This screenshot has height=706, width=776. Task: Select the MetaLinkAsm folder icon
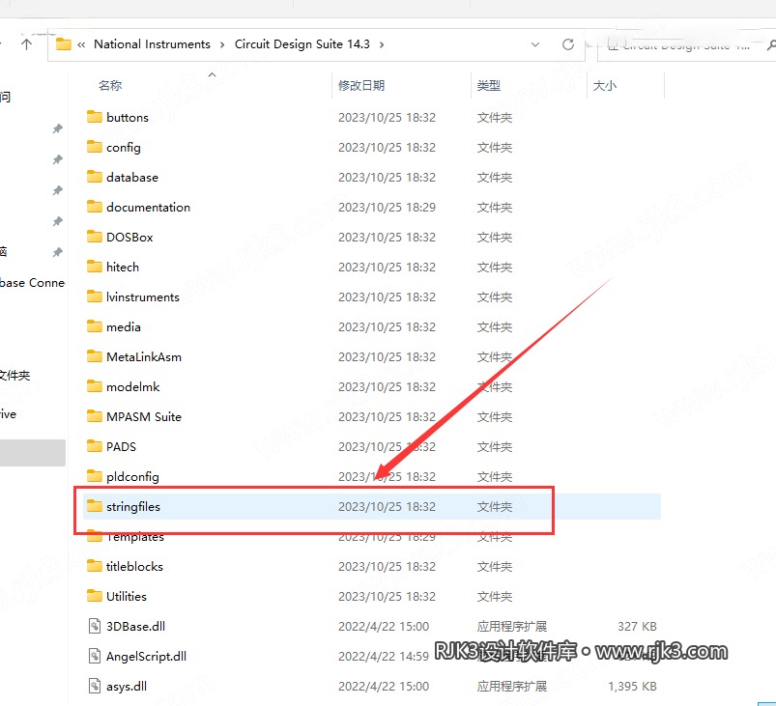click(x=94, y=356)
